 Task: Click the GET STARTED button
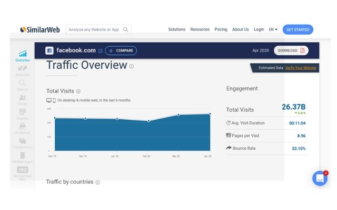298,29
